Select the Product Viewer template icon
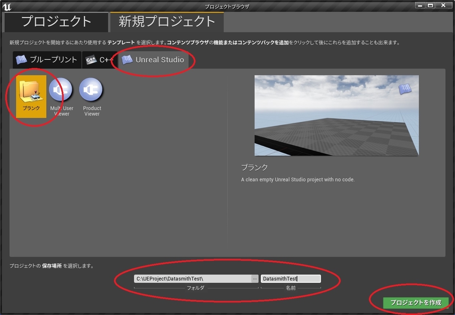 pos(91,90)
